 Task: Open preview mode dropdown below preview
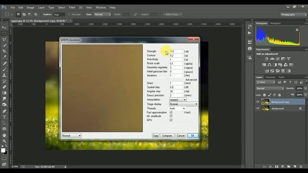coord(72,136)
